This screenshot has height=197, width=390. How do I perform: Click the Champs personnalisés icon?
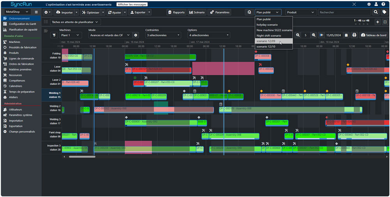tap(5, 132)
